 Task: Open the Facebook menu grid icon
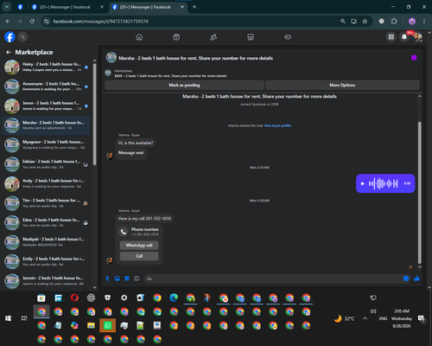pyautogui.click(x=391, y=37)
